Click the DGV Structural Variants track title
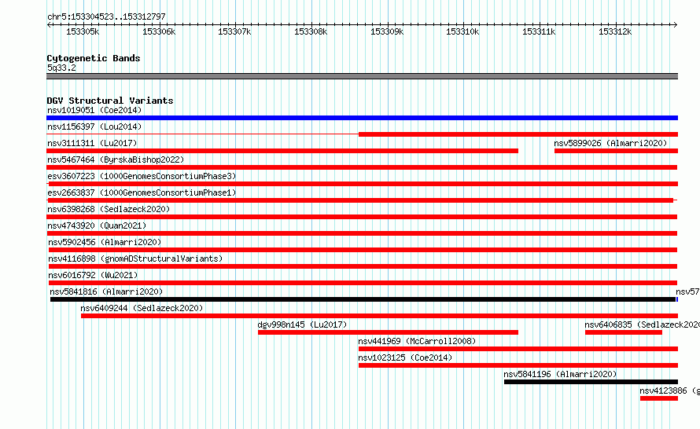The width and height of the screenshot is (700, 429). 110,101
